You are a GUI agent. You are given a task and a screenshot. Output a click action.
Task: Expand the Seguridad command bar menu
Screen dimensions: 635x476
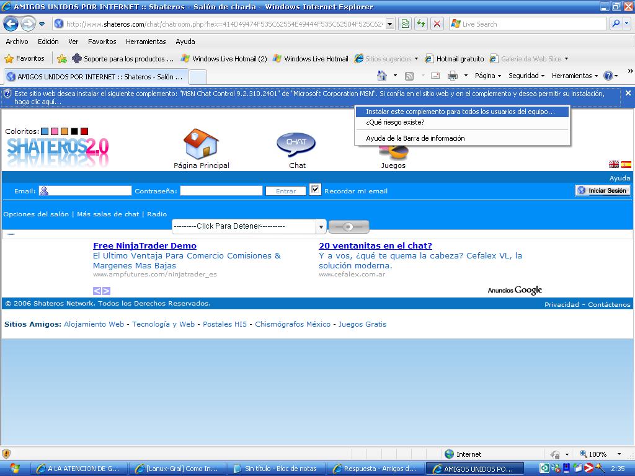pos(526,76)
